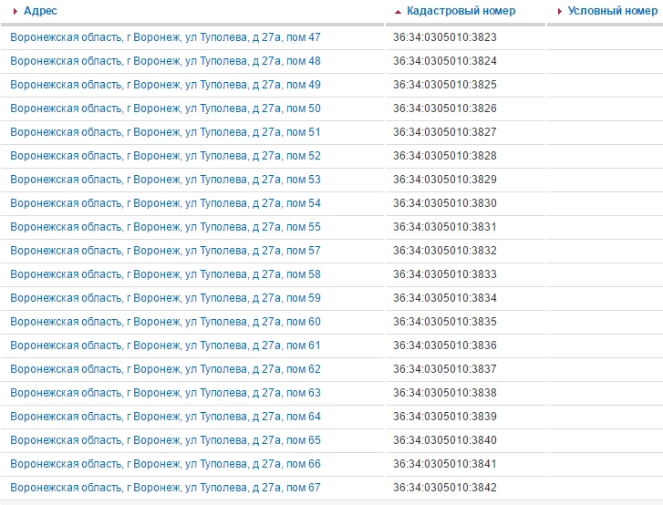The height and width of the screenshot is (505, 663).
Task: Select cadastral number 36:34:0305010:3829
Action: (x=445, y=180)
